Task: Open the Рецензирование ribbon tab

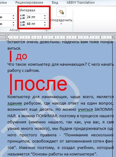Action: 29,2
